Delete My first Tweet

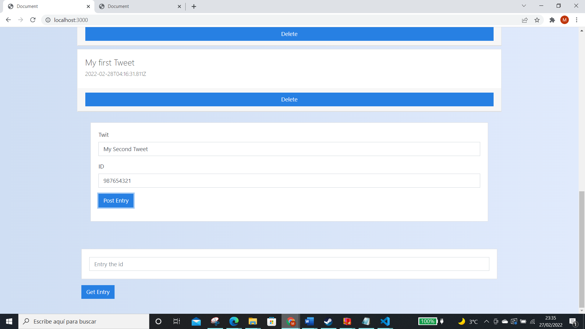[x=289, y=99]
